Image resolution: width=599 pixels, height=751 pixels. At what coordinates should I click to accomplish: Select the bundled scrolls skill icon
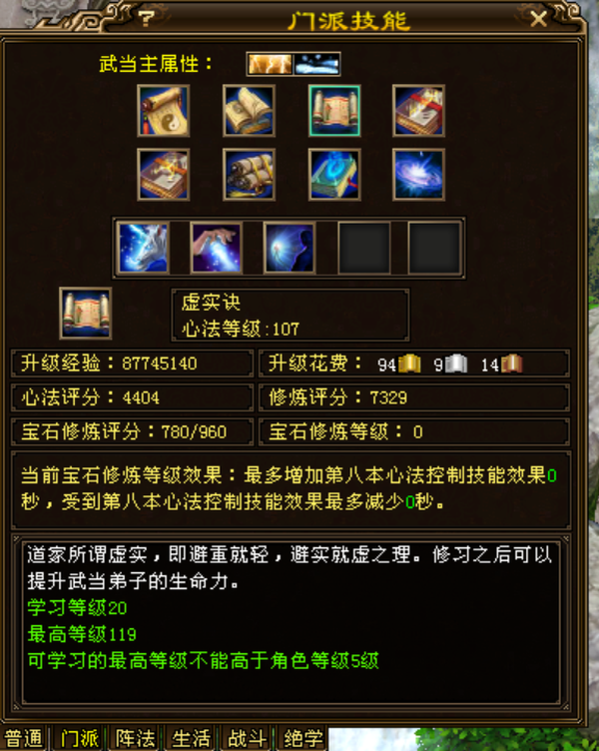(249, 175)
